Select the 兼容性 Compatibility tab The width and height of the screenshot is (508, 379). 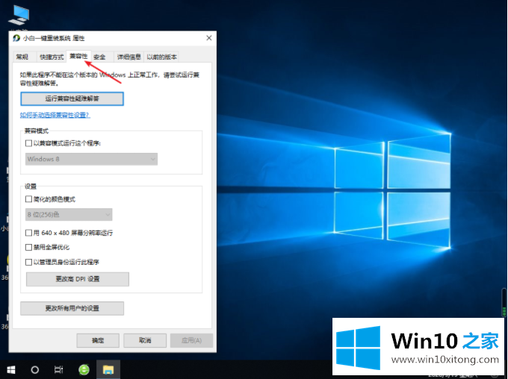click(x=78, y=56)
